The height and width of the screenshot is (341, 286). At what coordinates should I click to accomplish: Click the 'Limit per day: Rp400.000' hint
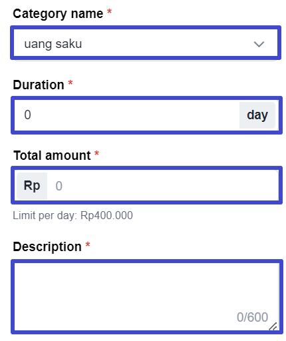(72, 215)
